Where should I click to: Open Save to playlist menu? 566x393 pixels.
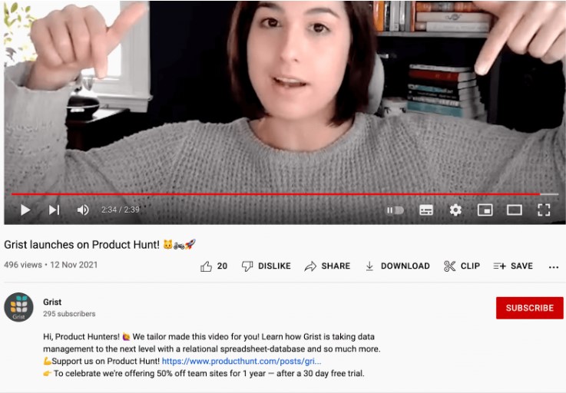tap(513, 266)
